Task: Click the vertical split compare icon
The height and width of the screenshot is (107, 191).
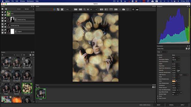Action: coord(106,9)
